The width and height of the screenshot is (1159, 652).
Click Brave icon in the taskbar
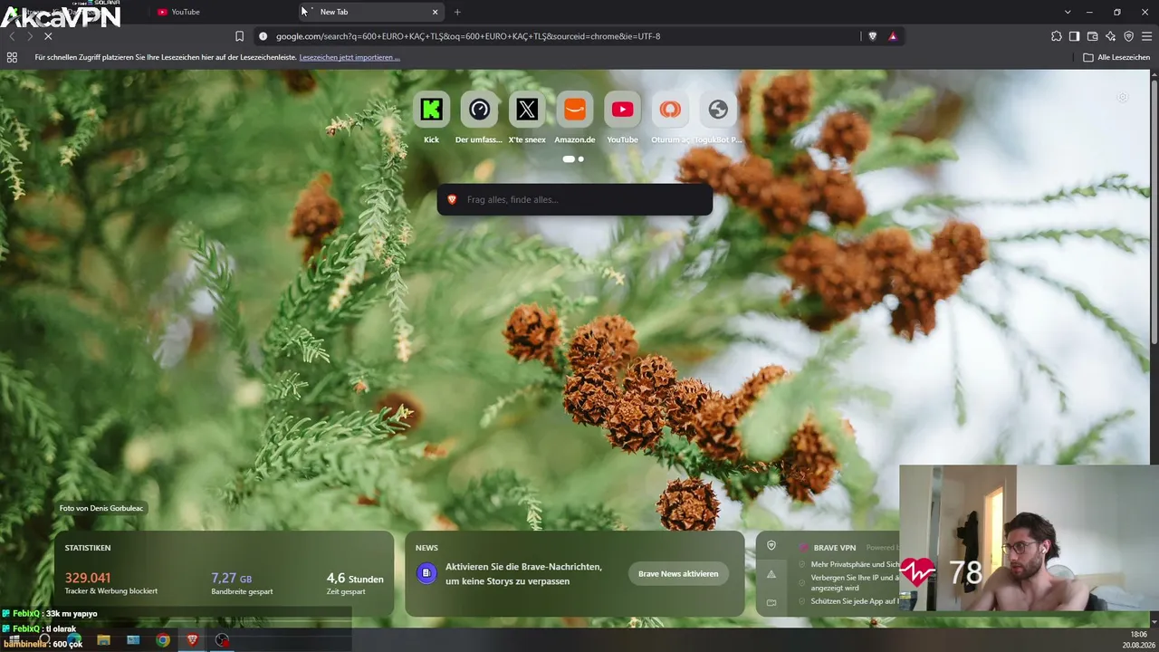click(192, 640)
